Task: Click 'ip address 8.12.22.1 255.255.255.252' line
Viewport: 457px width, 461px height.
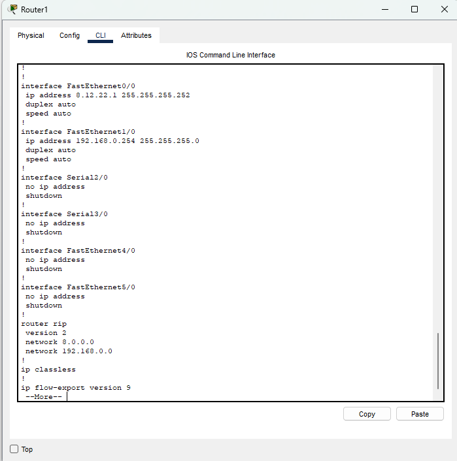Action: coord(107,95)
